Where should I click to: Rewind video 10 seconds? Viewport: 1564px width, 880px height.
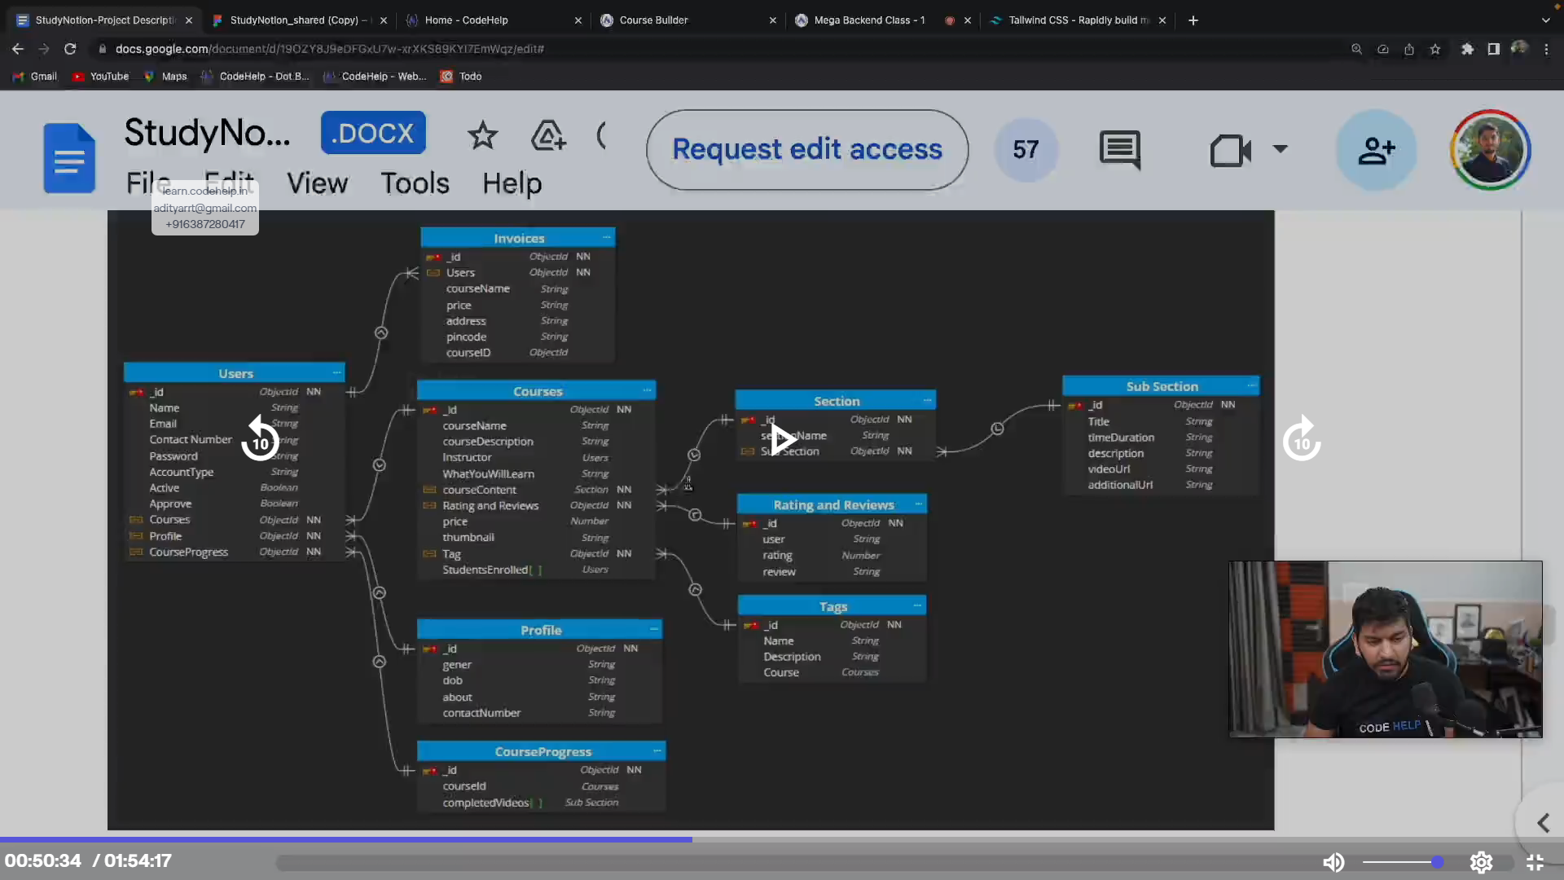tap(260, 439)
